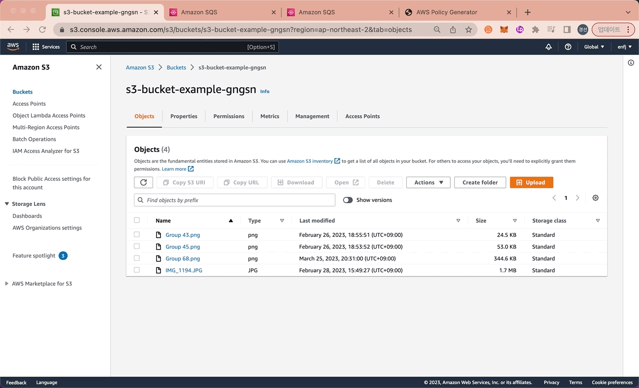Click Buckets breadcrumb link
The image size is (639, 388).
pyautogui.click(x=176, y=67)
